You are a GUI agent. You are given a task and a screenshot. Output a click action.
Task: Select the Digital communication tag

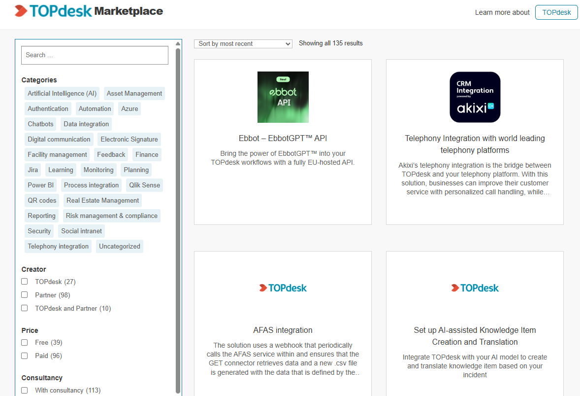pos(59,139)
